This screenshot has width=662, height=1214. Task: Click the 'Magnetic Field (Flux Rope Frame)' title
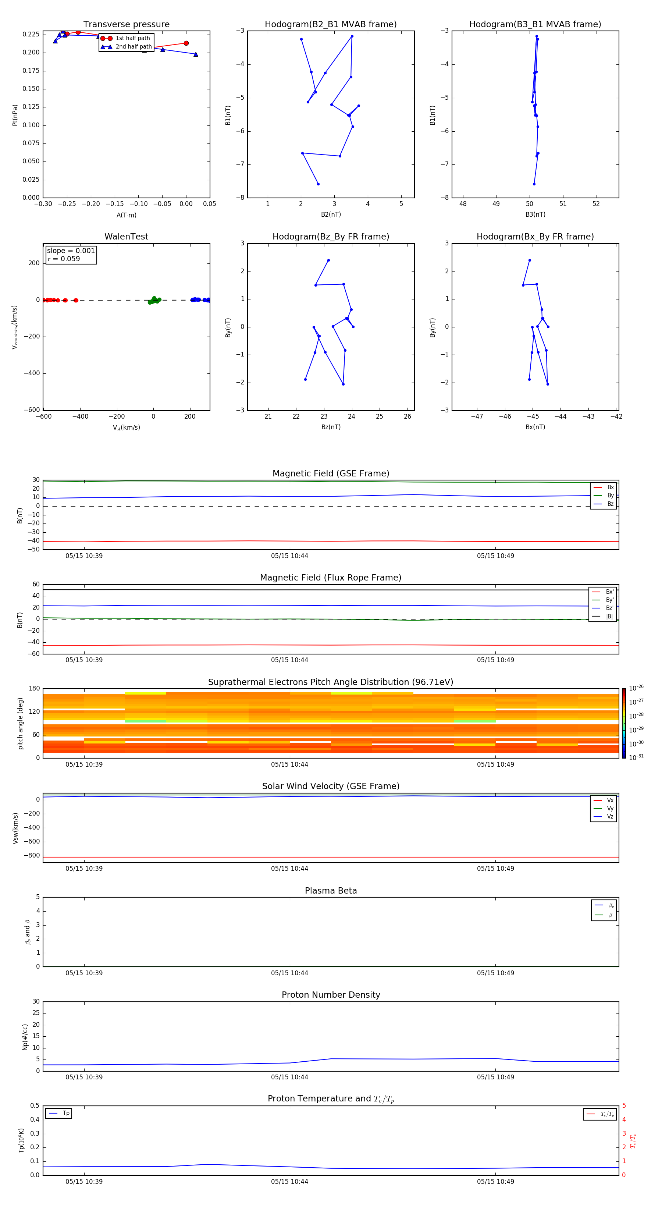click(331, 578)
